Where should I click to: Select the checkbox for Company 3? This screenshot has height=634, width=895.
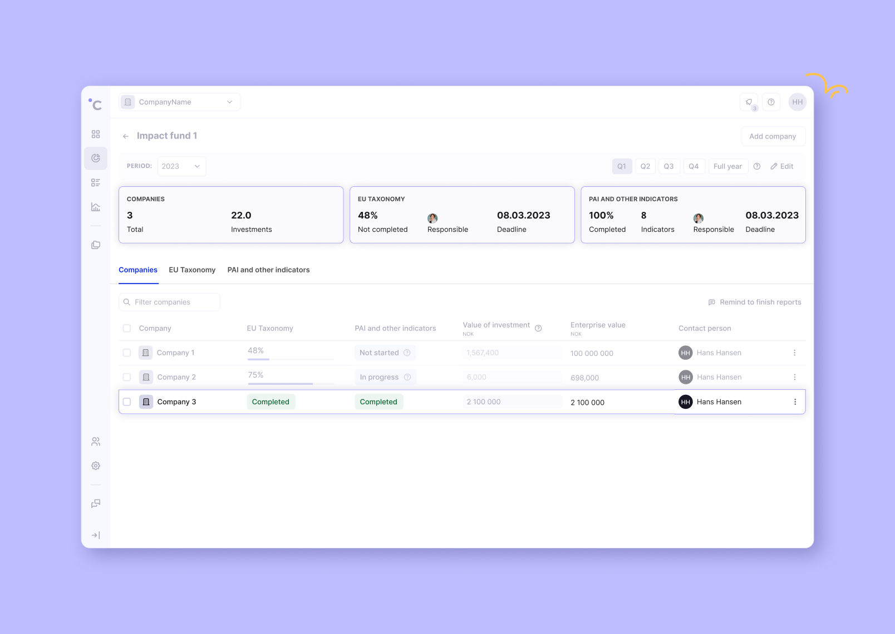[127, 402]
